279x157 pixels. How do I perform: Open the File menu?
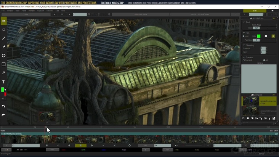tap(3, 11)
